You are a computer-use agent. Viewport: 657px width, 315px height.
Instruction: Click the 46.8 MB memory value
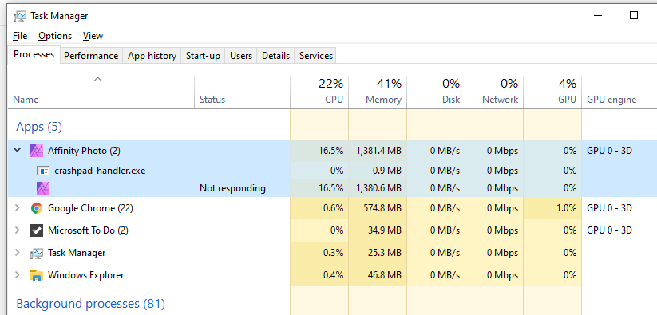pyautogui.click(x=385, y=275)
